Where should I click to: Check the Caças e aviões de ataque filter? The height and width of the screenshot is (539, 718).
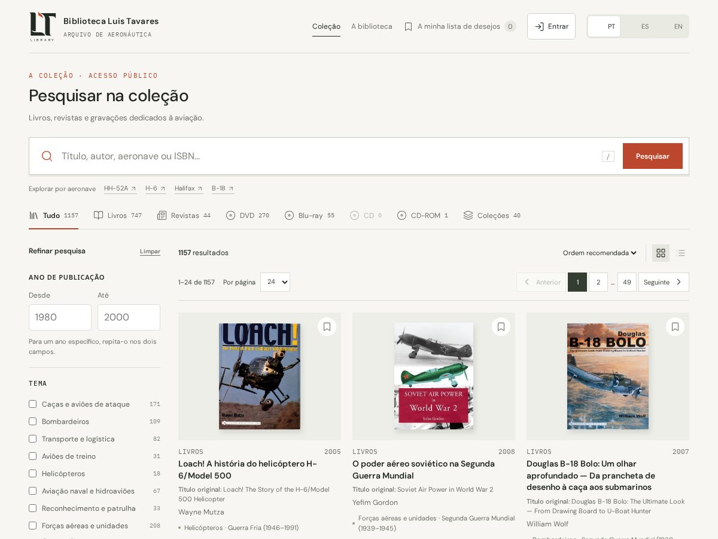pyautogui.click(x=33, y=404)
